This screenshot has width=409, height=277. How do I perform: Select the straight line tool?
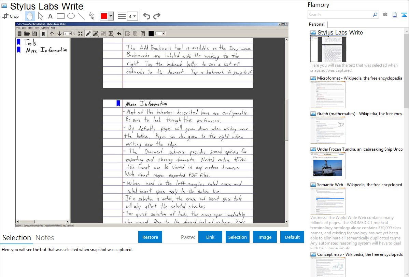tap(81, 16)
